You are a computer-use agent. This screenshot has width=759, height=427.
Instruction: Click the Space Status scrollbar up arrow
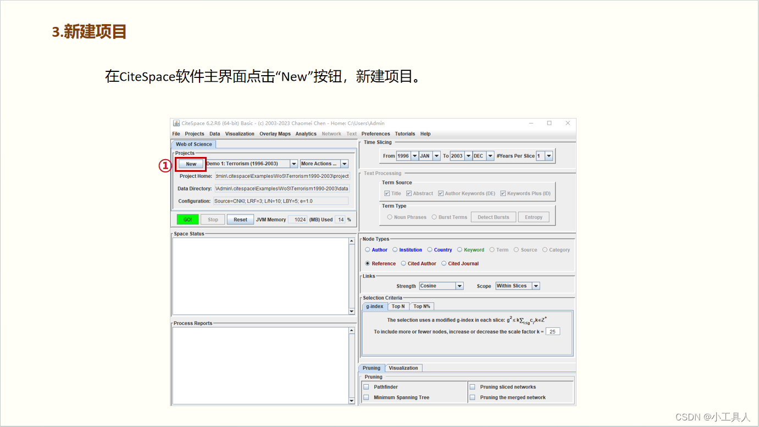[352, 241]
